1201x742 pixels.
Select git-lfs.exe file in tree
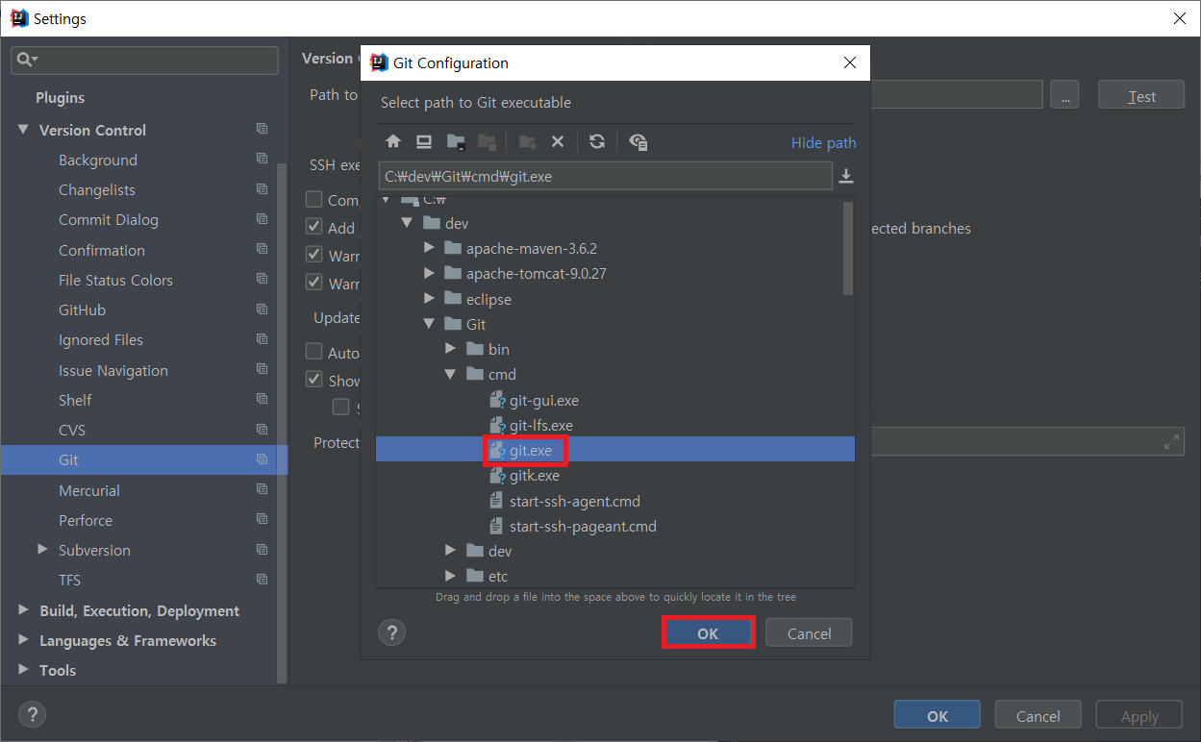click(531, 425)
